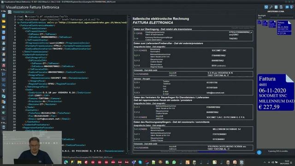Select the largest thumbnail in the top preview row
Image resolution: width=295 pixels, height=166 pixels.
click(x=284, y=28)
